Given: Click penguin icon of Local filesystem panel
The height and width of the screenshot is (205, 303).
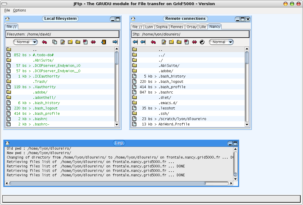Looking at the screenshot, I should click(7, 19).
